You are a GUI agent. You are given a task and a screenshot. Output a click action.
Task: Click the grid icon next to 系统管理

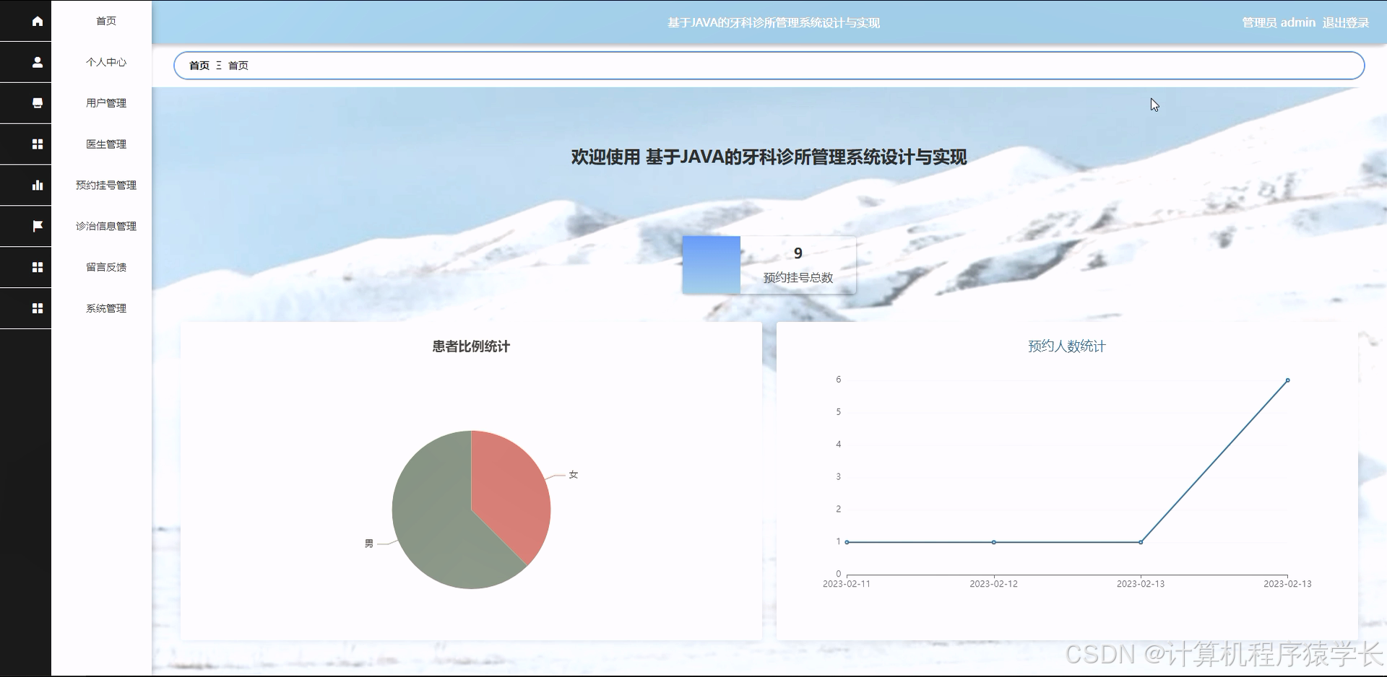(x=36, y=308)
